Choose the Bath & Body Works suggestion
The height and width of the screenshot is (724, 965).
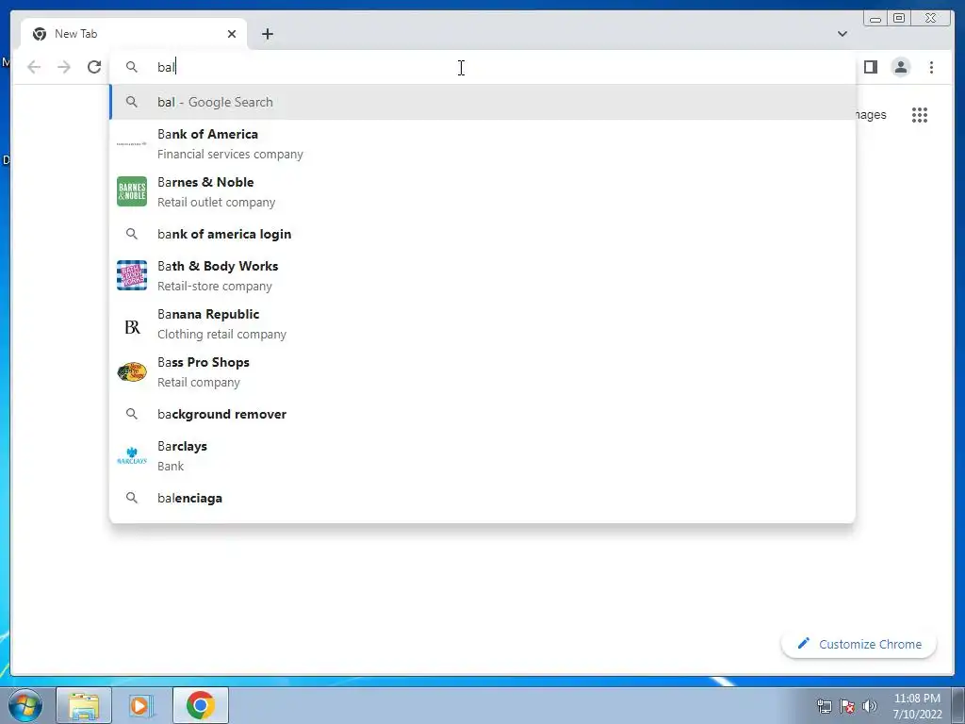pos(482,275)
